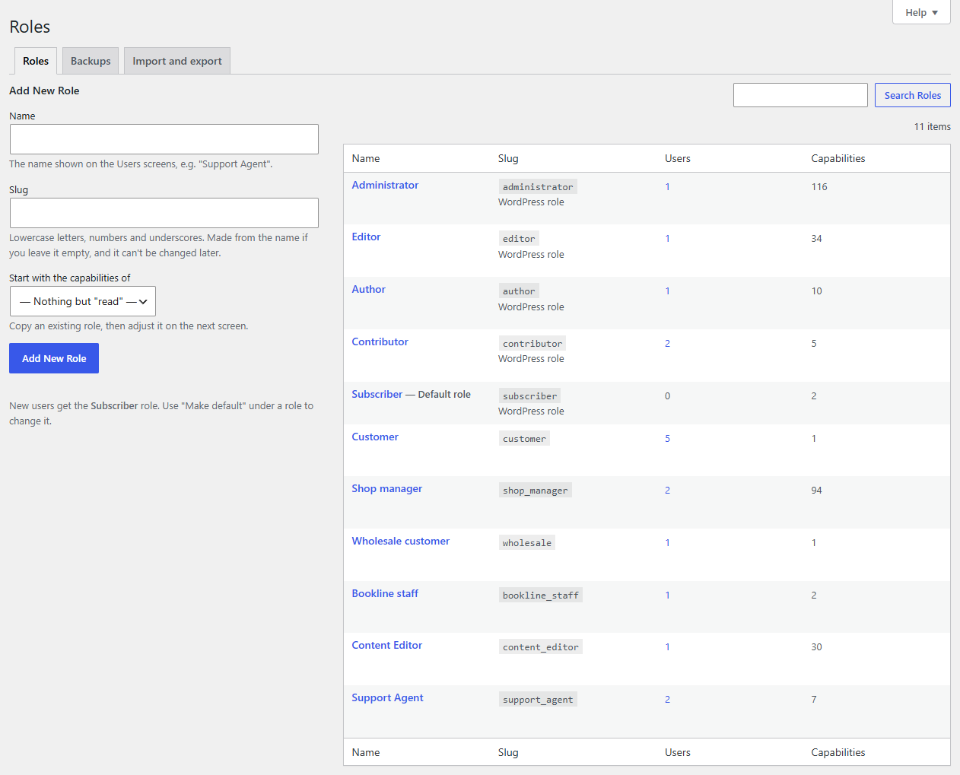Image resolution: width=960 pixels, height=775 pixels.
Task: Click the '116' capabilities count
Action: coord(819,186)
